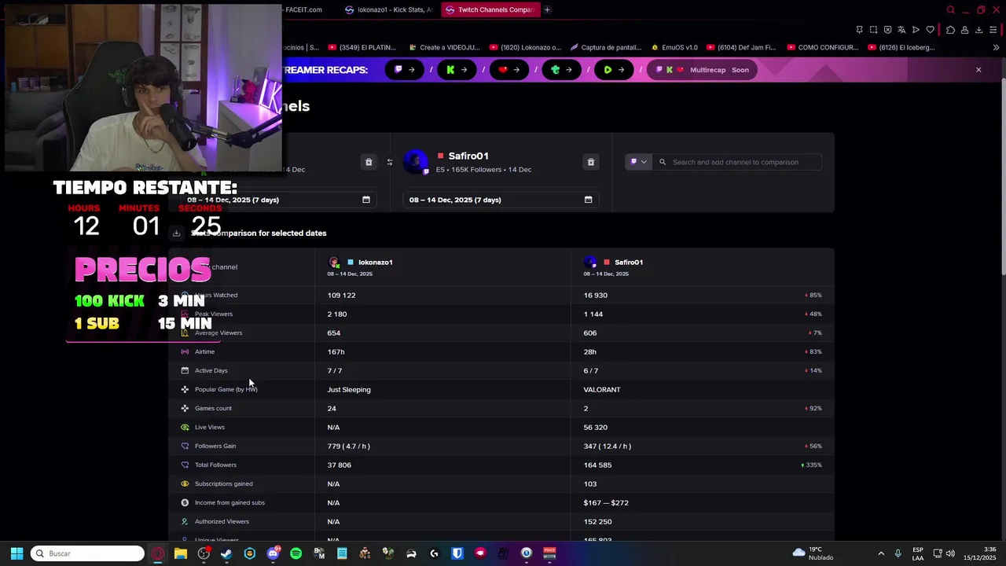Open Steam from the taskbar
Image resolution: width=1006 pixels, height=566 pixels.
click(x=226, y=553)
